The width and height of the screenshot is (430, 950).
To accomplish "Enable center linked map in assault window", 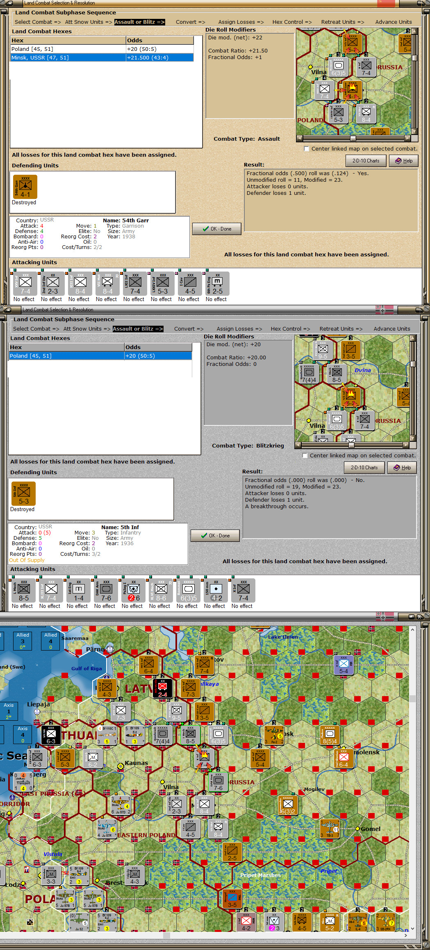I will tap(306, 149).
